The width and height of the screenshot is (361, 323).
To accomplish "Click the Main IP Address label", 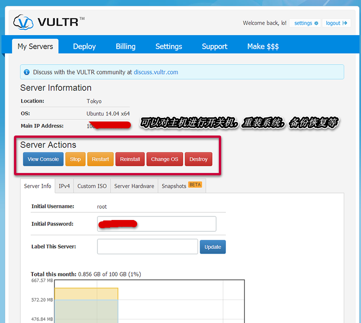I will (42, 126).
